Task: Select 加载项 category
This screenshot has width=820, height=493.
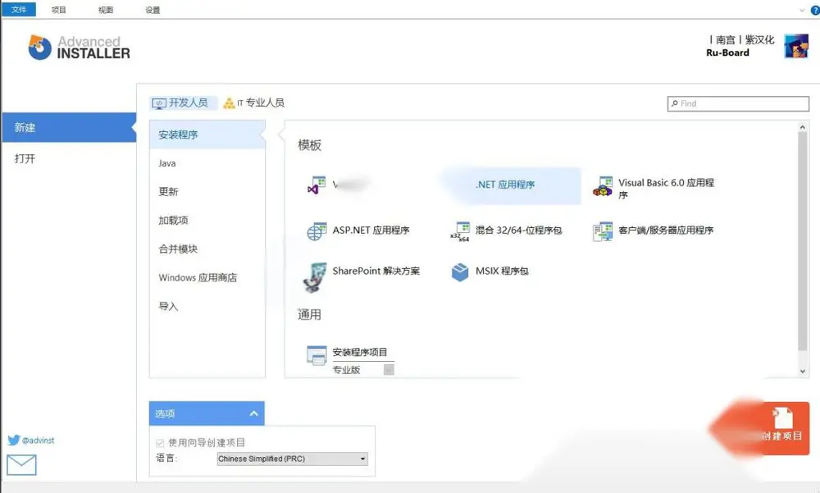Action: point(207,221)
